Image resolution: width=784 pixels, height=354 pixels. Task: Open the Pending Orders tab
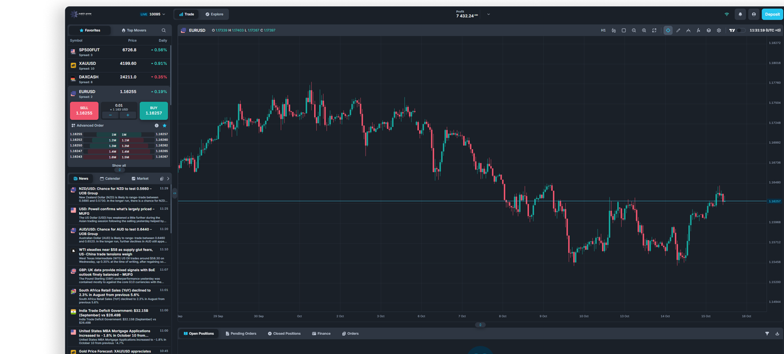coord(241,334)
